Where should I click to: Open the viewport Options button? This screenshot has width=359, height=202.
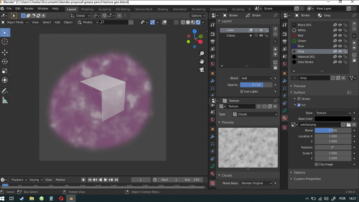click(198, 16)
